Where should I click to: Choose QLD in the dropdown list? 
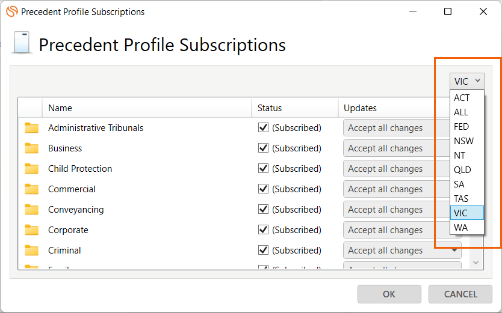462,170
